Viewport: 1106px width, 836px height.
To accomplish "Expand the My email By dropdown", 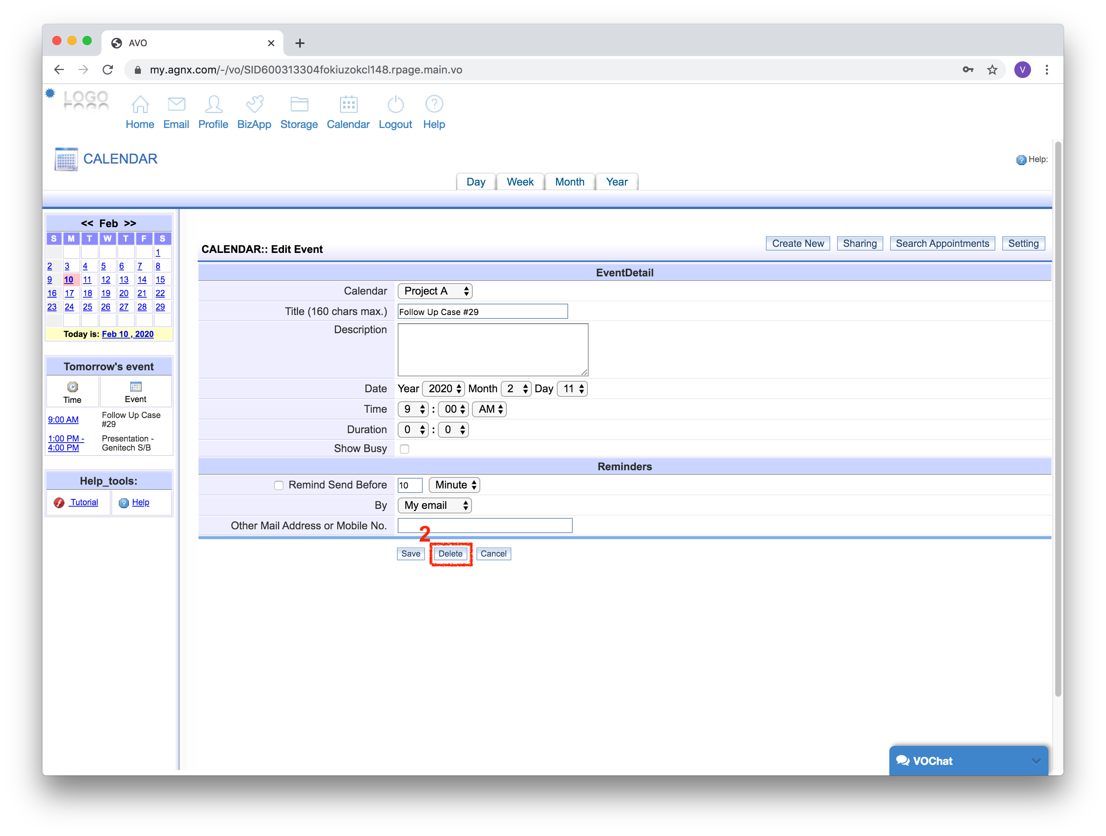I will [x=434, y=505].
